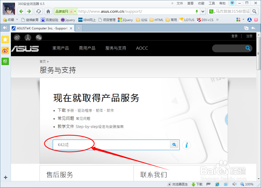Click the restore closed tab arrow icon
The height and width of the screenshot is (188, 261).
(253, 28)
